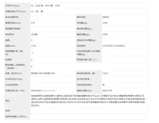Select the seating capacity value 6
The width and height of the screenshot is (159, 123).
[32, 66]
